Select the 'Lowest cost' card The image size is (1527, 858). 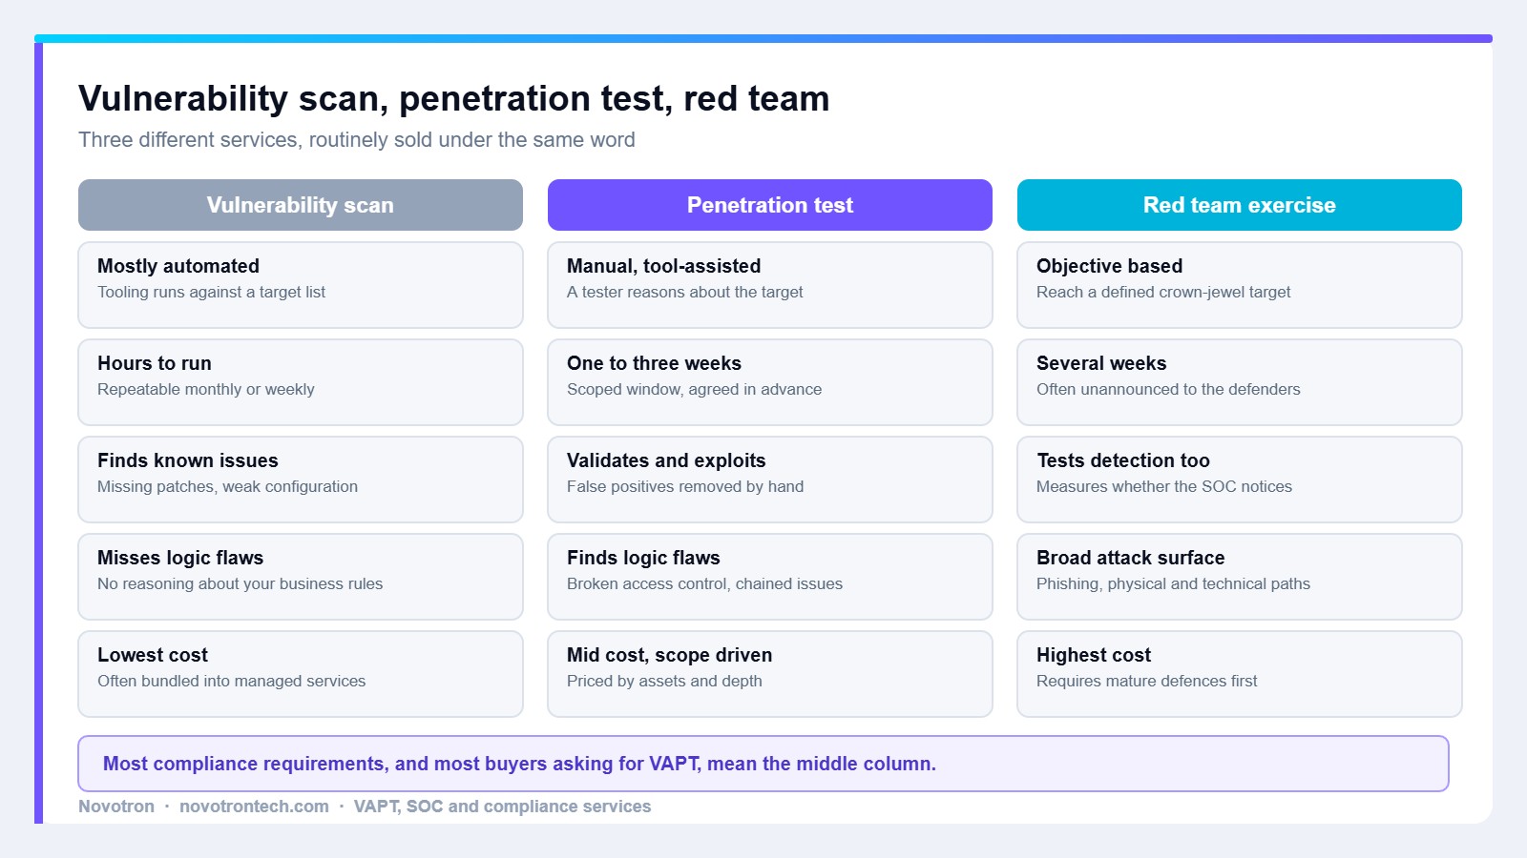tap(301, 674)
